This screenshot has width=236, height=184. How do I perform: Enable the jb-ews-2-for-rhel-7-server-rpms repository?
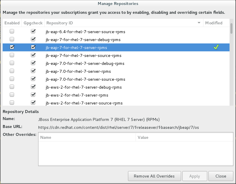[12, 95]
